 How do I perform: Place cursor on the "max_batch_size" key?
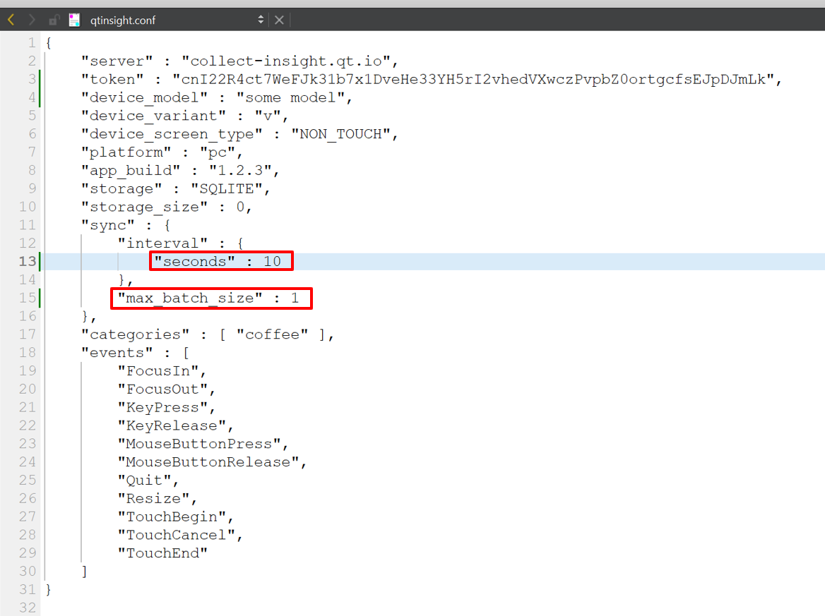(190, 298)
